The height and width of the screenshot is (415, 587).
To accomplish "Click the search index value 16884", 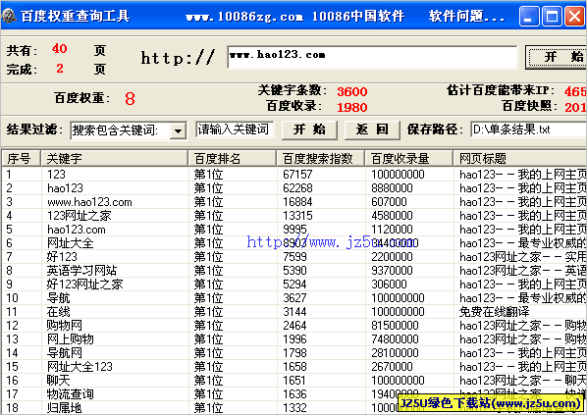I will click(297, 202).
